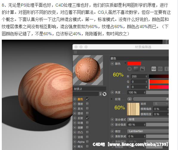Toggle the 辉光 channel checkbox
This screenshot has height=150, width=178.
pyautogui.click(x=87, y=146)
